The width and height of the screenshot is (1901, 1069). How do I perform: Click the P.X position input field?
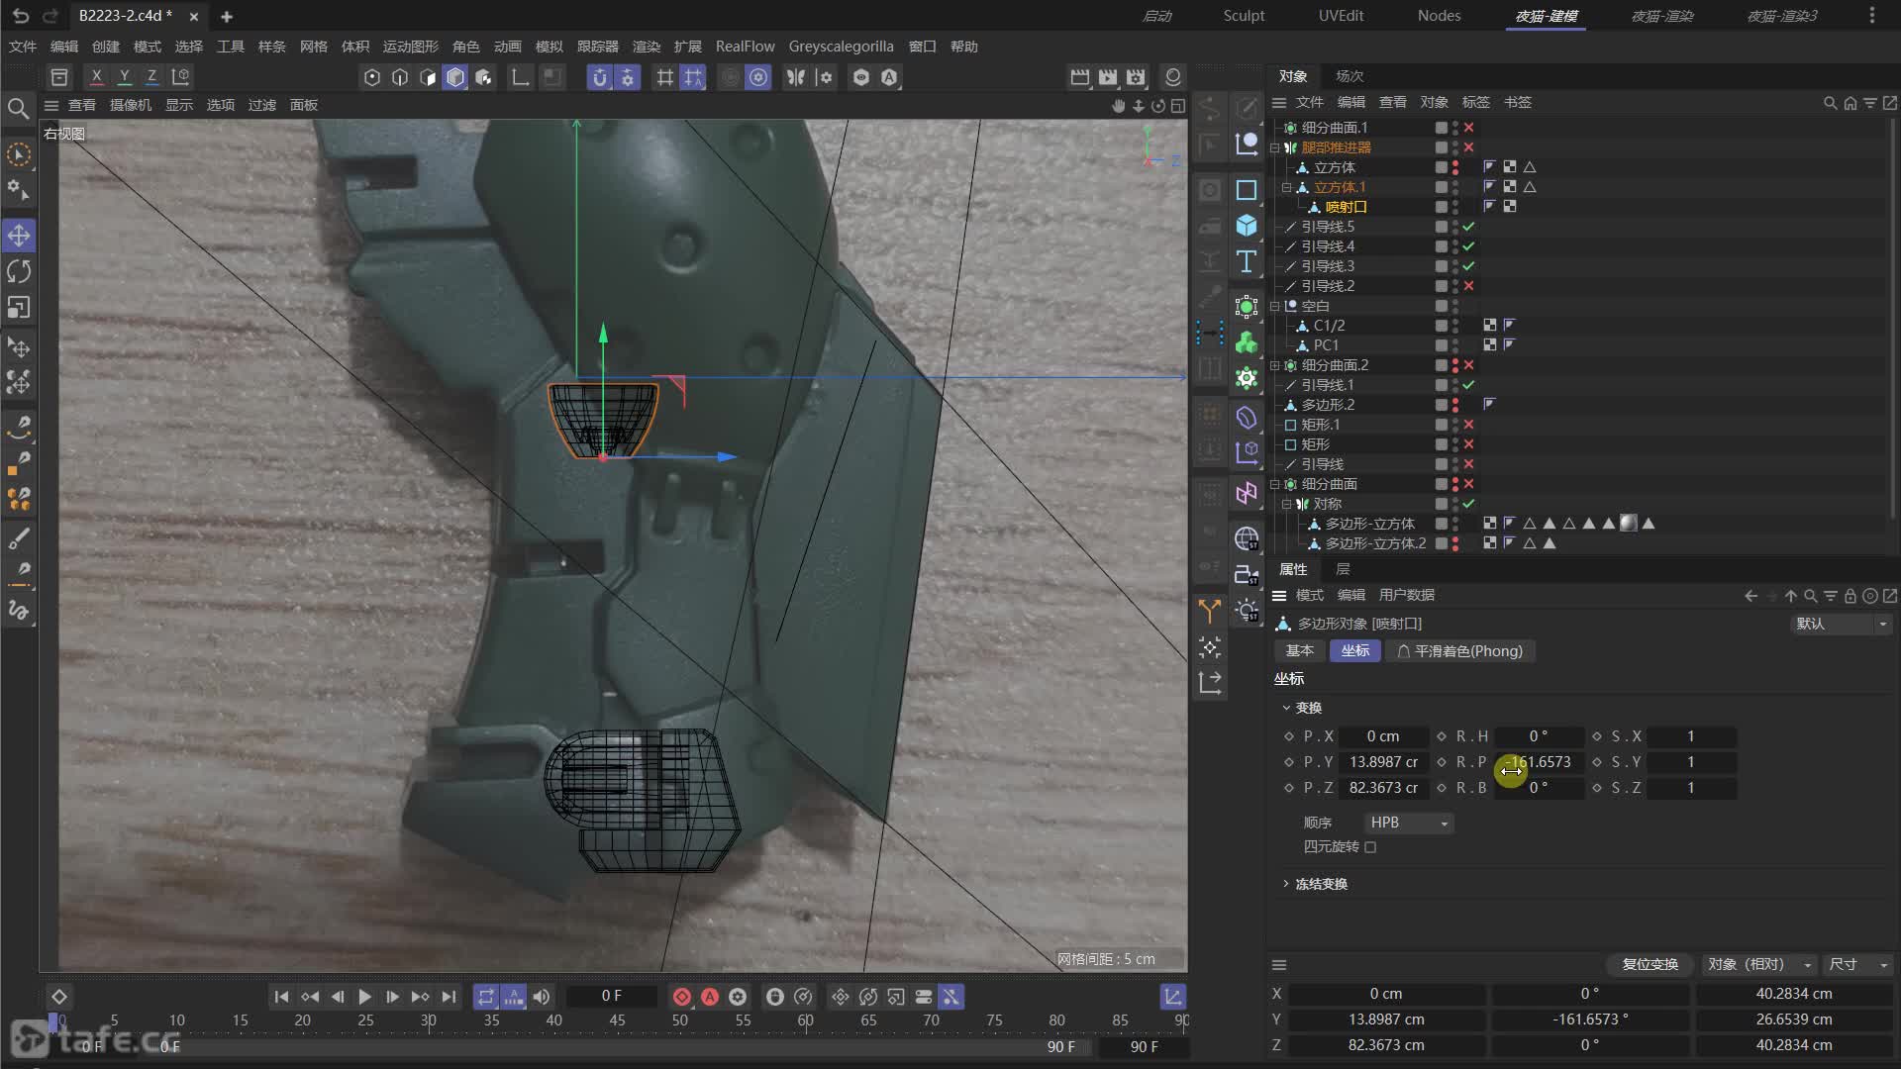(x=1382, y=736)
